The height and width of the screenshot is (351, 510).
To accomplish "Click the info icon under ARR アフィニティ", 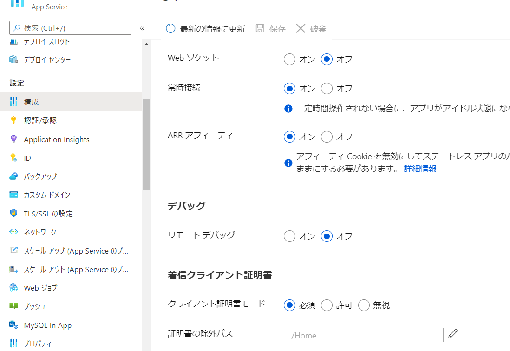I will pos(288,163).
